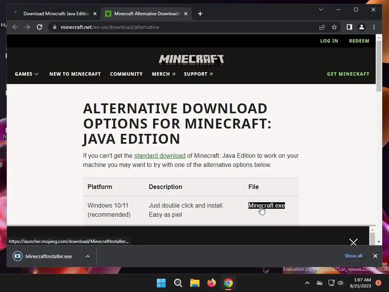Image resolution: width=389 pixels, height=292 pixels.
Task: Open the Windows Start menu
Action: [x=161, y=283]
